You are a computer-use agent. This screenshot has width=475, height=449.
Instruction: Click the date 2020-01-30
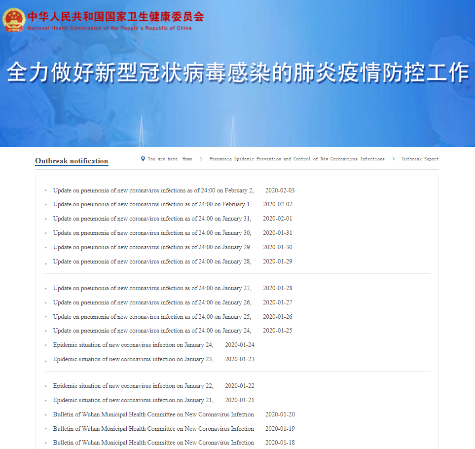(x=278, y=247)
